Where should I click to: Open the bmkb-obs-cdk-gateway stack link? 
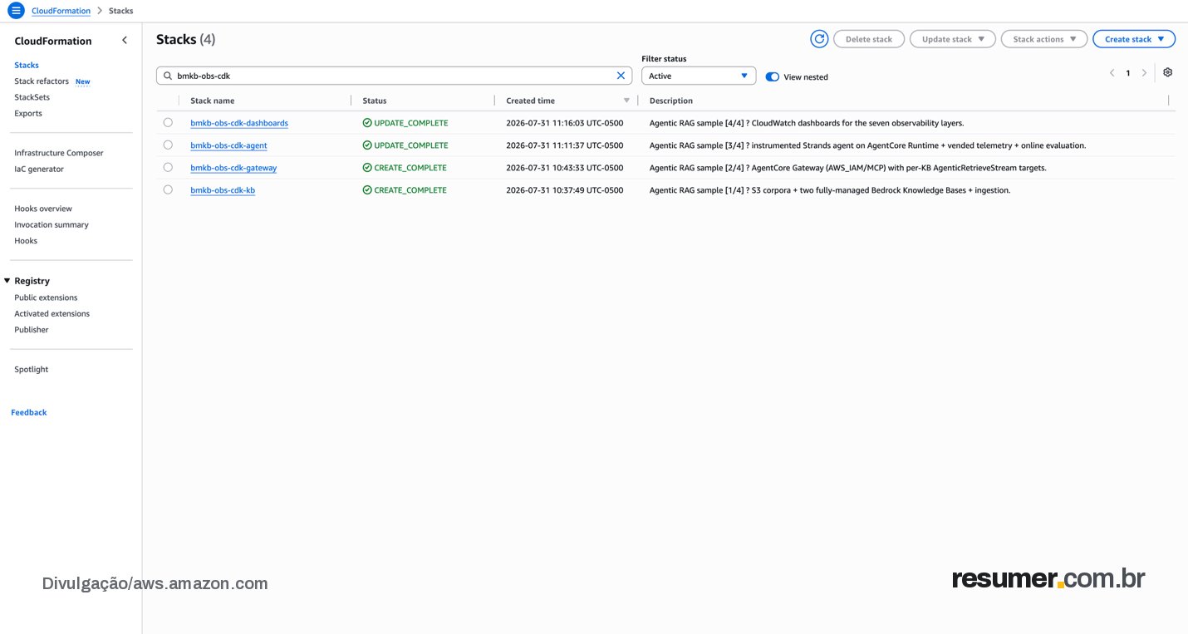pyautogui.click(x=233, y=168)
